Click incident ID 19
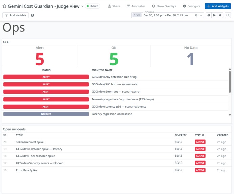Image resolution: width=234 pixels, height=194 pixels. [x=5, y=149]
